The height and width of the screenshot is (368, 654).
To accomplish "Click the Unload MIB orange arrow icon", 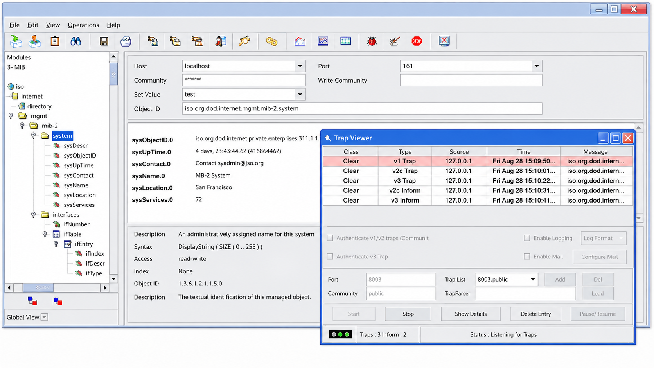I will [34, 41].
